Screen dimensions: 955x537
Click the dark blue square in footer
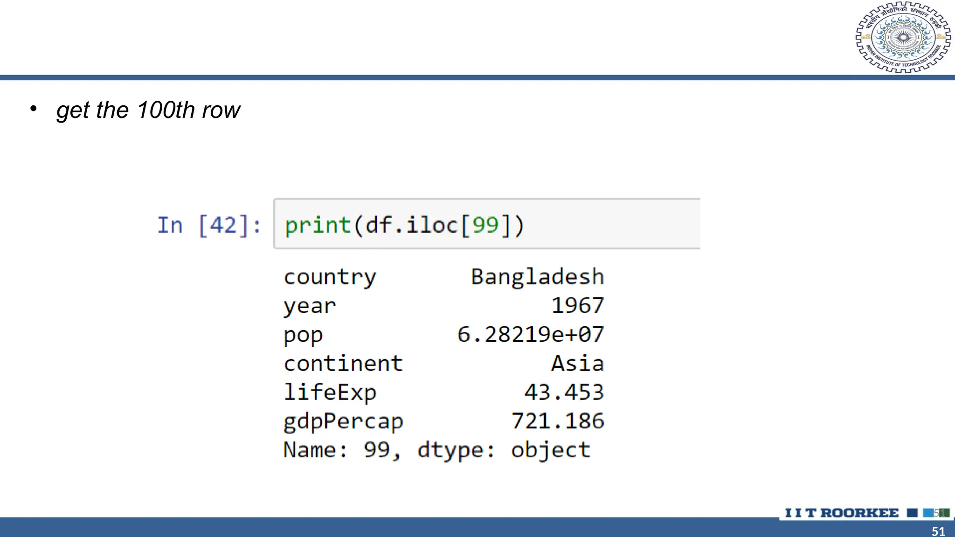tap(912, 513)
